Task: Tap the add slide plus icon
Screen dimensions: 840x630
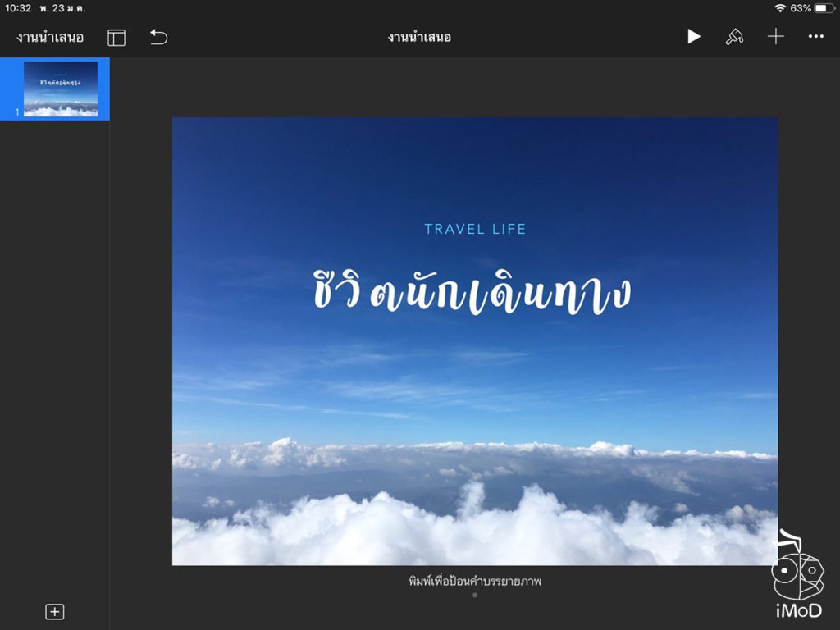Action: 56,611
